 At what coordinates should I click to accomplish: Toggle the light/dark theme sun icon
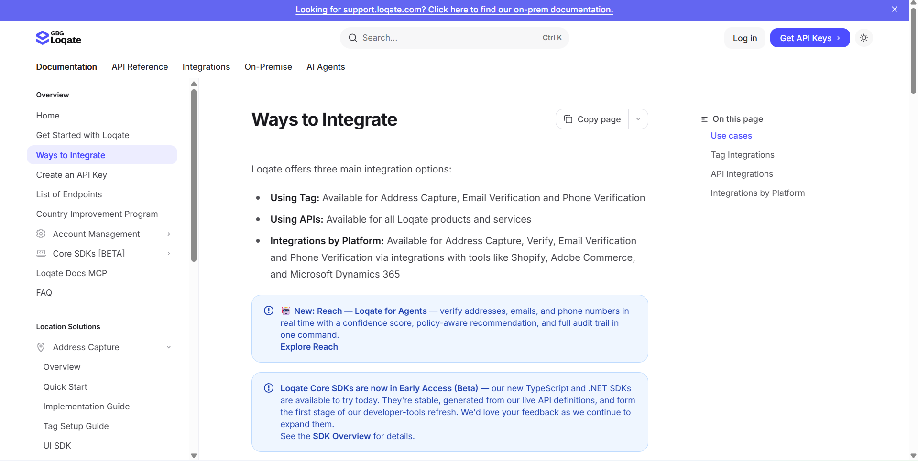863,38
